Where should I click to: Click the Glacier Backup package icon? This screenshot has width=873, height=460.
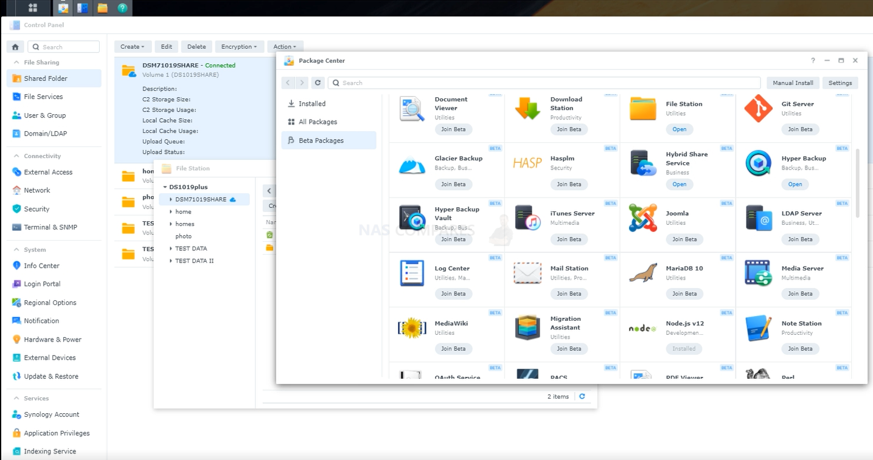(x=412, y=165)
